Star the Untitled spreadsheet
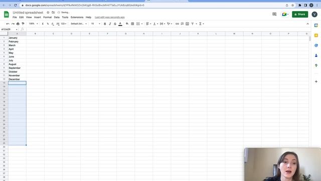The height and width of the screenshot is (181, 321). [x=48, y=13]
